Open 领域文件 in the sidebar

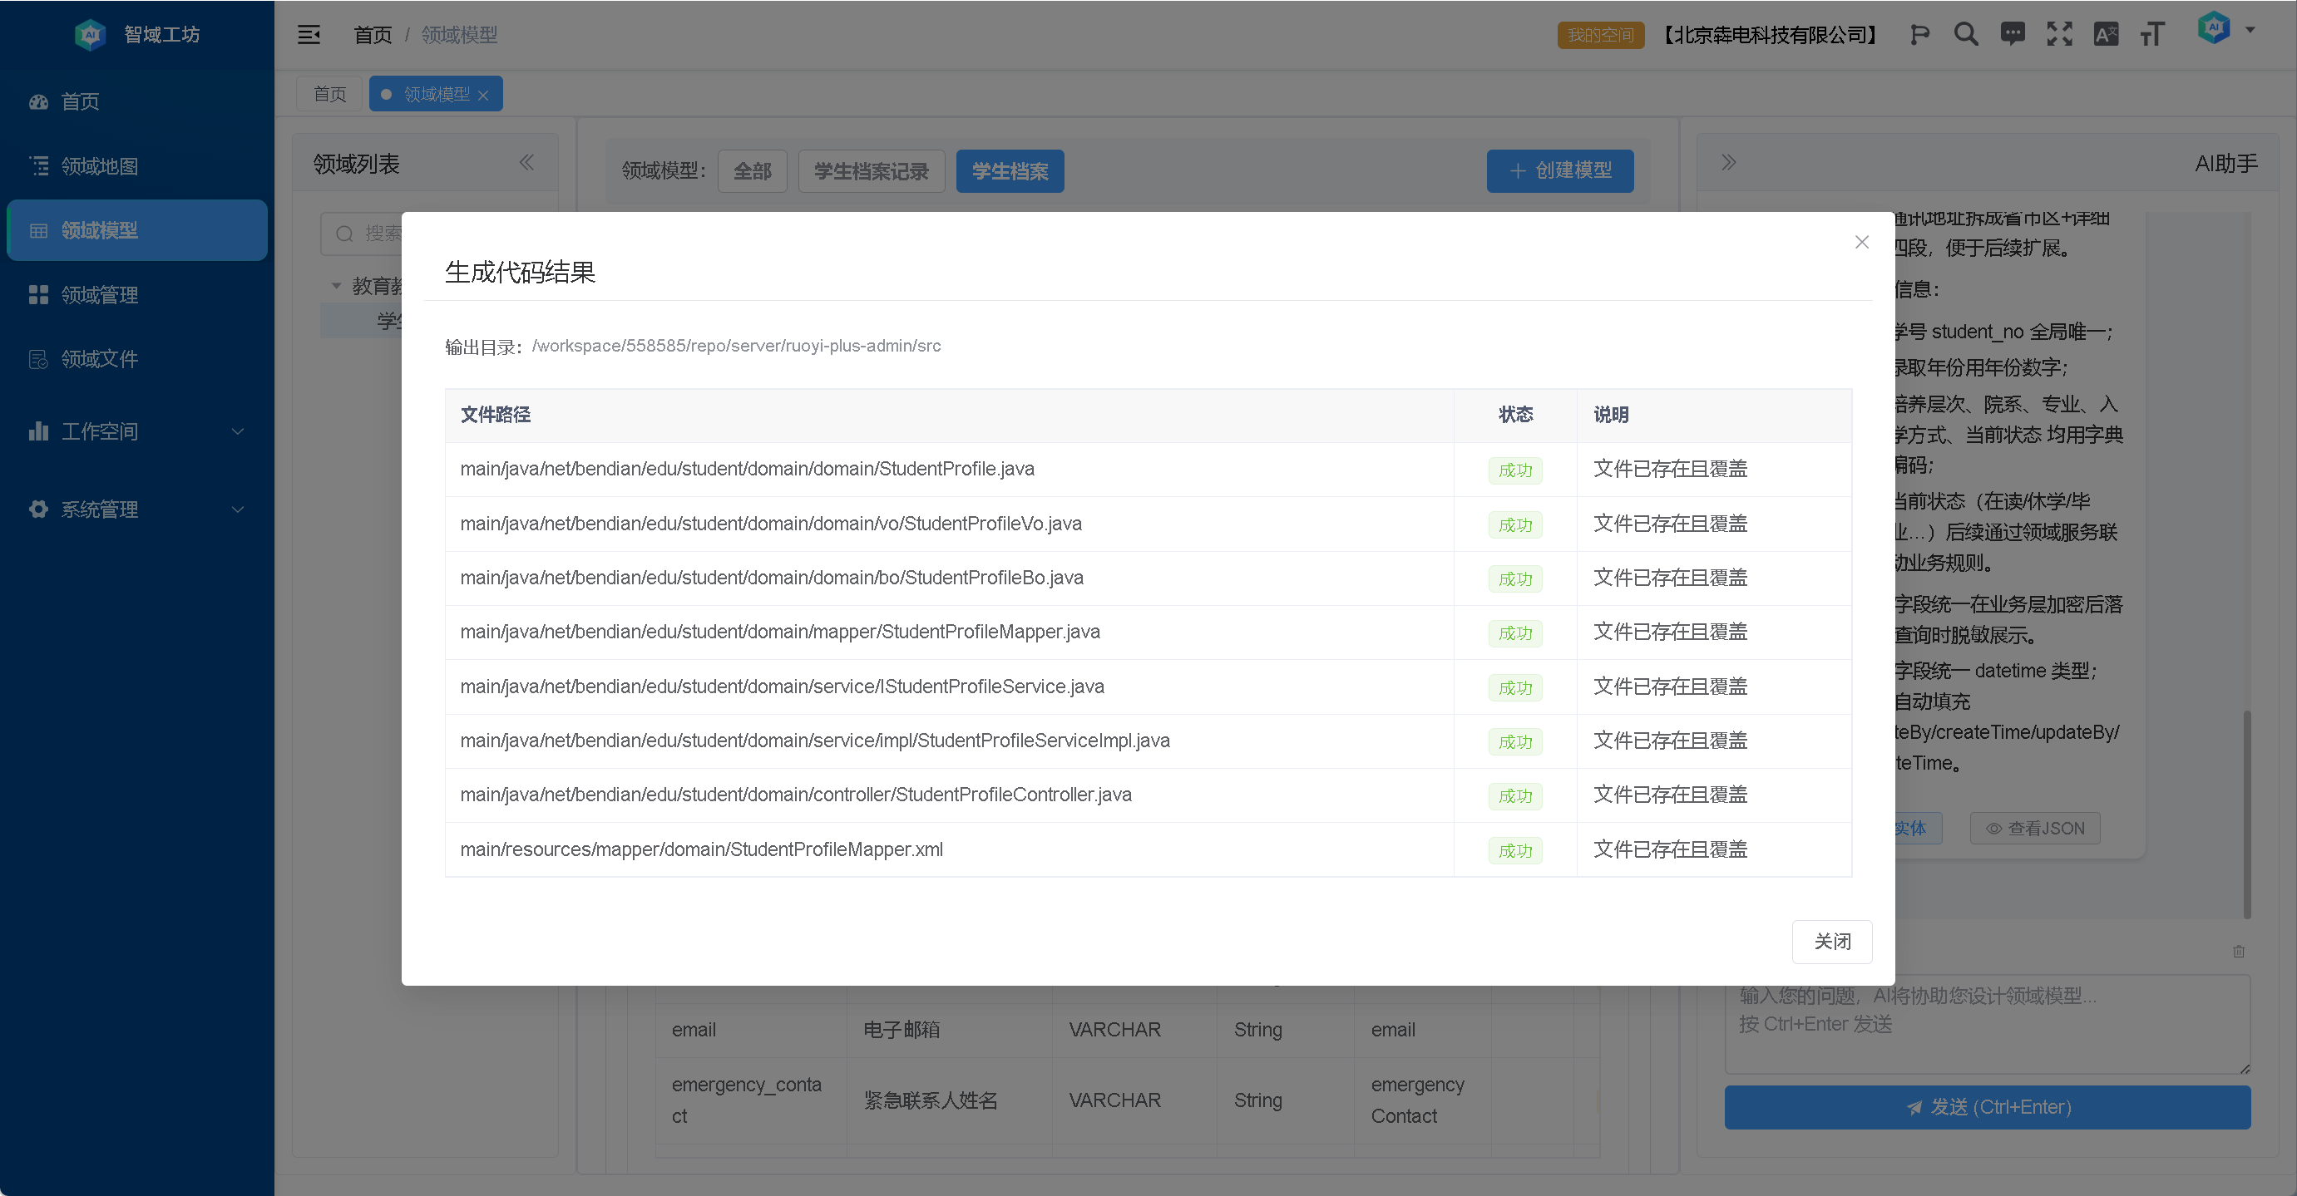pyautogui.click(x=100, y=359)
